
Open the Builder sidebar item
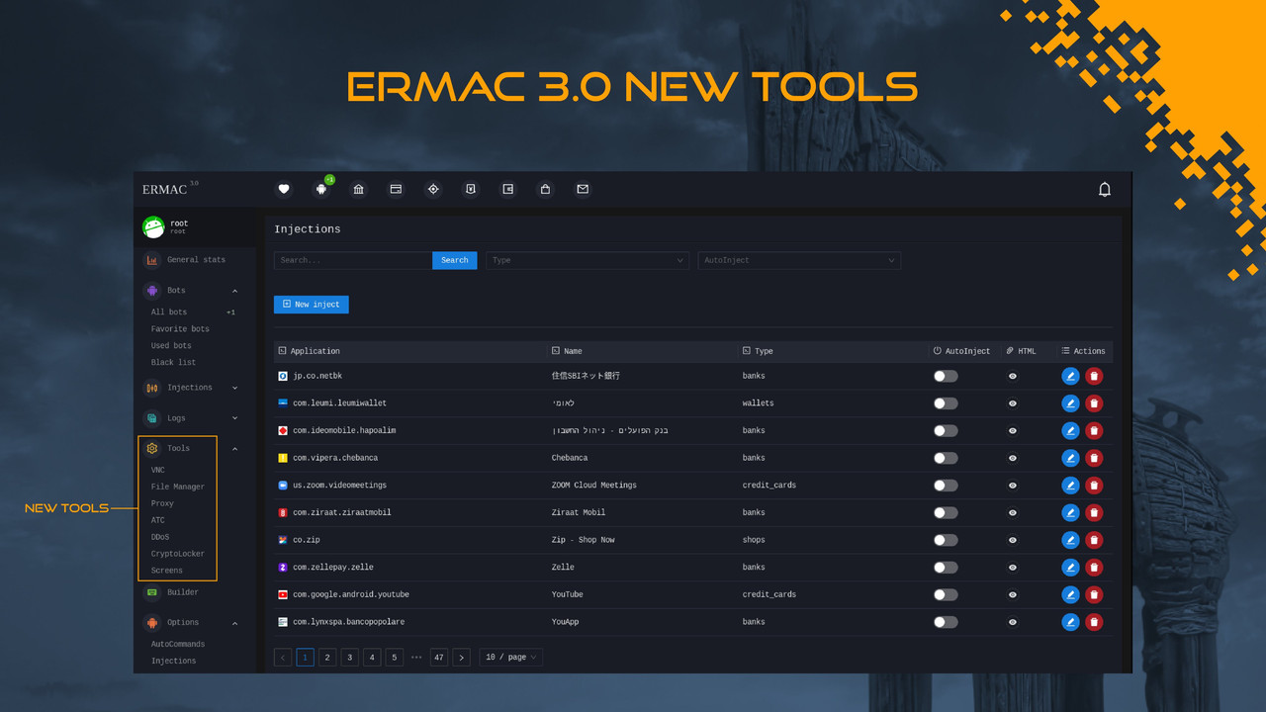tap(183, 592)
